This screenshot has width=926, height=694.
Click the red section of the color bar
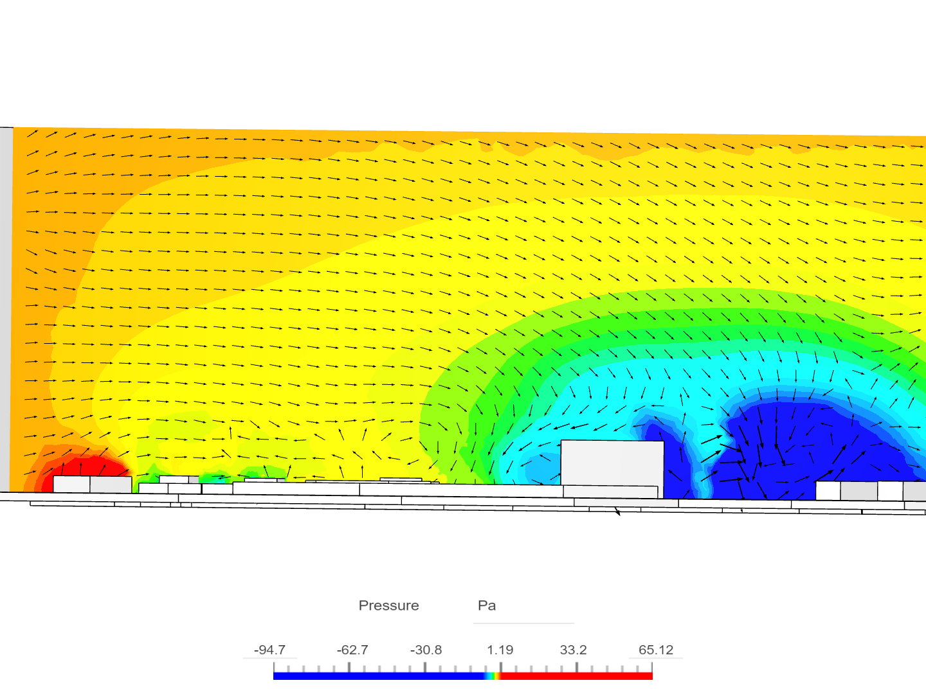click(577, 676)
